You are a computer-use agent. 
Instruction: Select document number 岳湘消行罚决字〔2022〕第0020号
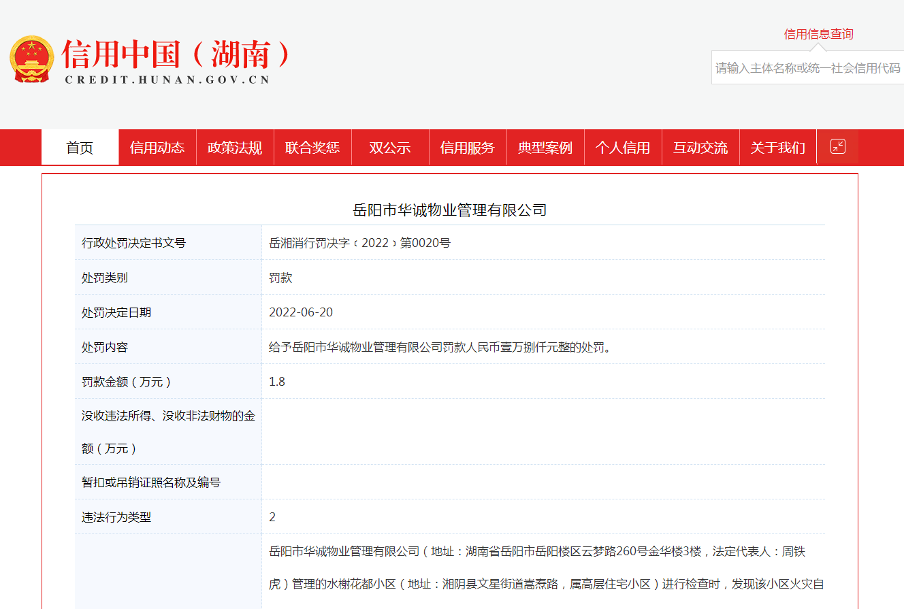(359, 243)
